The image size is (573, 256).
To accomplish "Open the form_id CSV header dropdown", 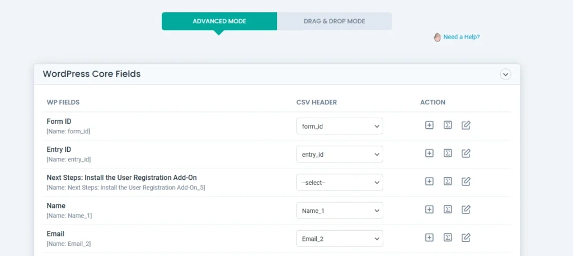I will [x=340, y=126].
